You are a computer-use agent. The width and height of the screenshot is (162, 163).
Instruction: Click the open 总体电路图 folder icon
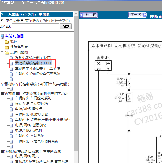pos(7,53)
